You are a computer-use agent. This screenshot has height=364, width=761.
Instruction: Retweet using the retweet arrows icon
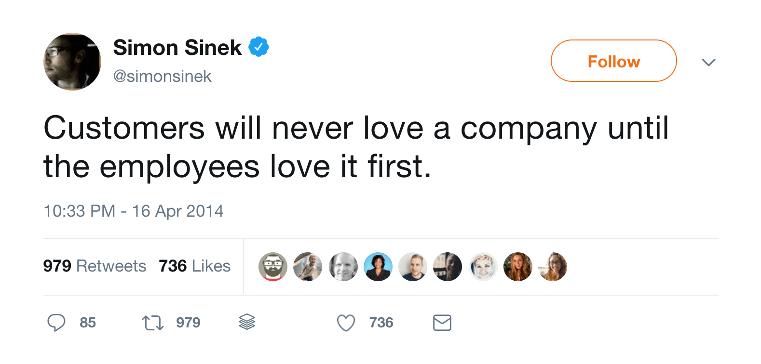coord(153,323)
